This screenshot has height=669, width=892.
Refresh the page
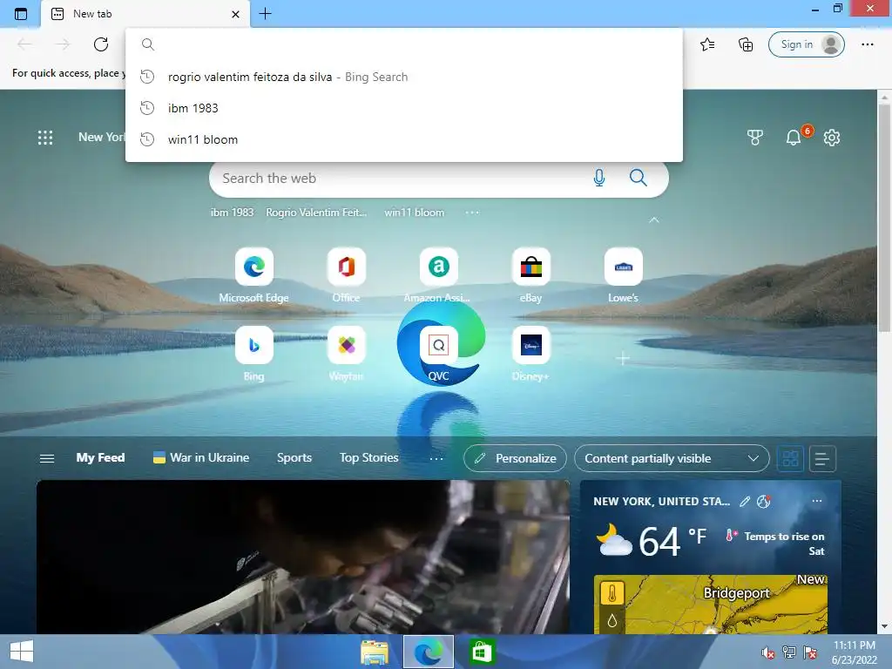101,44
